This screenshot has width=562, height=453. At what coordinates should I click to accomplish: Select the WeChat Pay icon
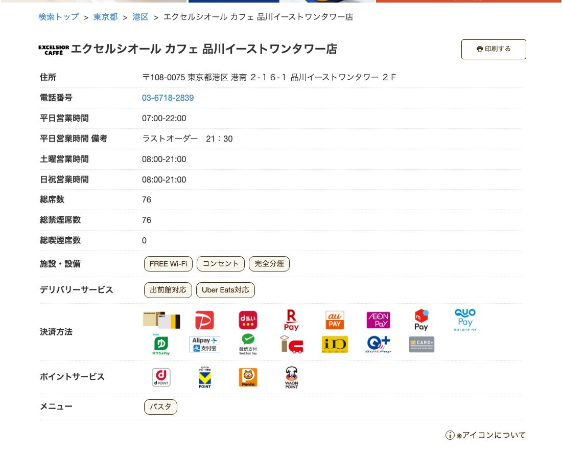pyautogui.click(x=248, y=344)
